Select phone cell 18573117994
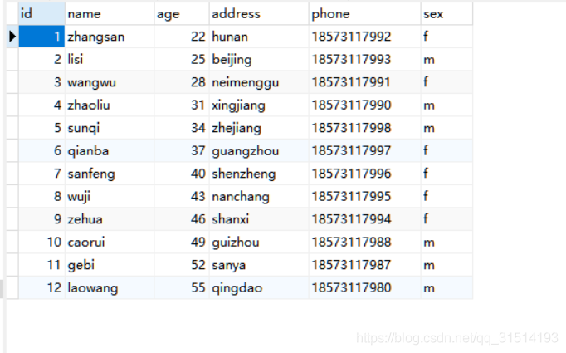The width and height of the screenshot is (566, 353). click(364, 219)
